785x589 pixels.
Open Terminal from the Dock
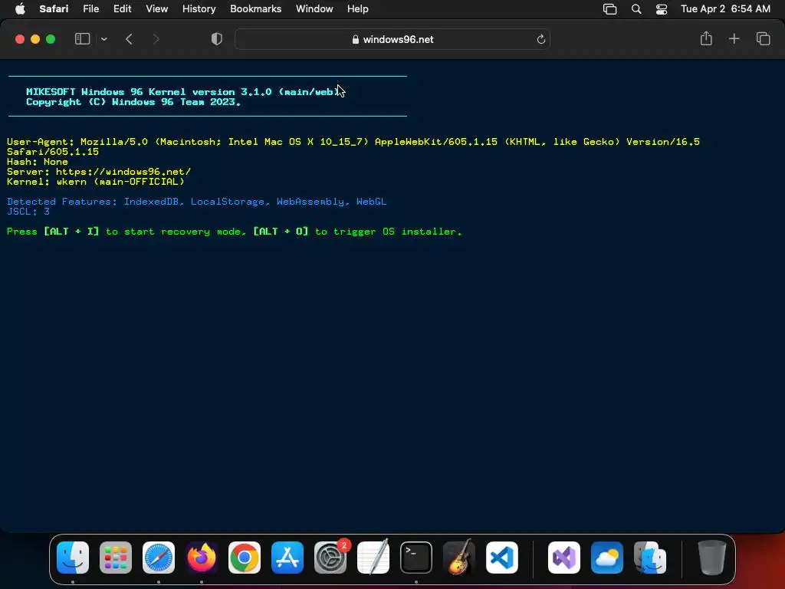tap(416, 558)
